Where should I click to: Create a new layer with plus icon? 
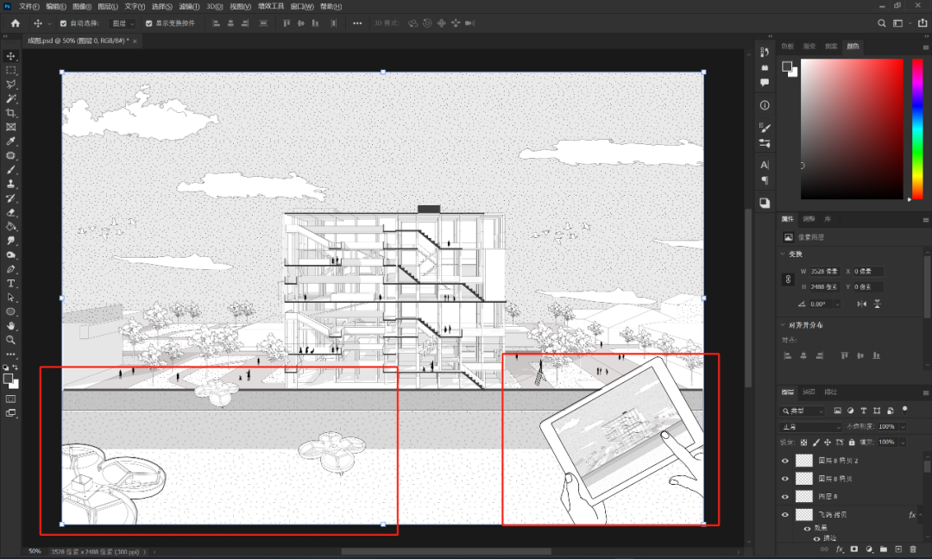click(x=898, y=550)
